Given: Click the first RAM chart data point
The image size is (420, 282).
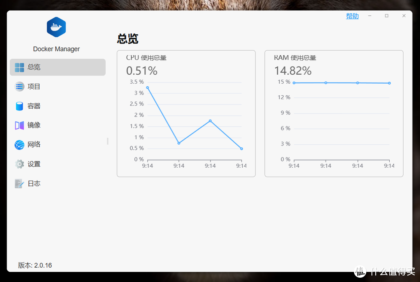Looking at the screenshot, I should point(294,83).
